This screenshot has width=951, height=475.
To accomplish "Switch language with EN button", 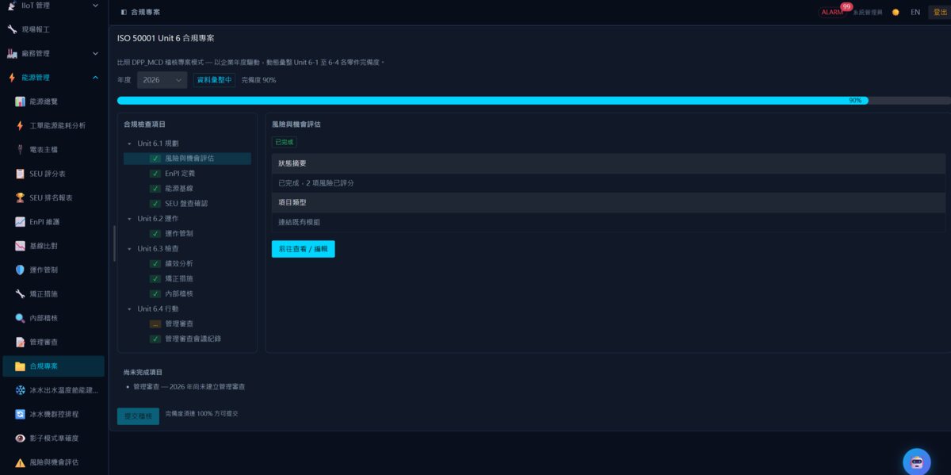I will pos(915,12).
